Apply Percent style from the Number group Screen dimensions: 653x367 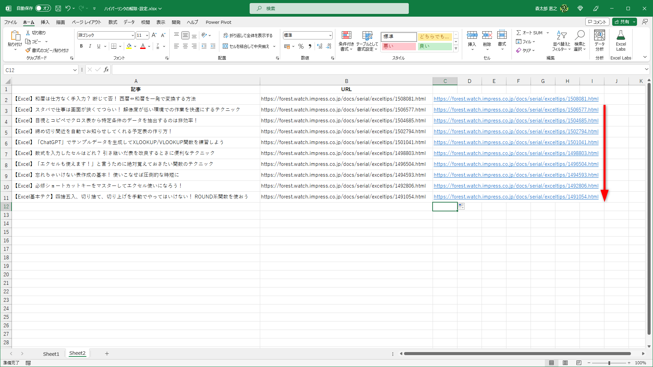[301, 46]
